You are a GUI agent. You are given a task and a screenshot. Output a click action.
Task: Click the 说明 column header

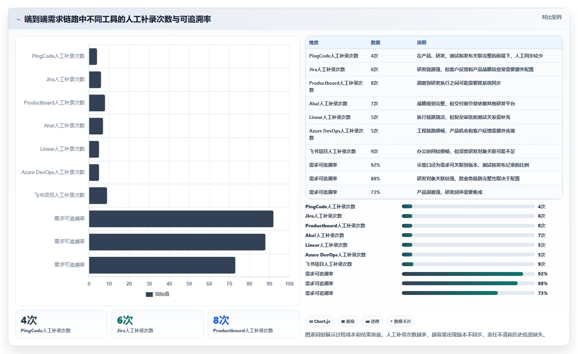pyautogui.click(x=422, y=43)
